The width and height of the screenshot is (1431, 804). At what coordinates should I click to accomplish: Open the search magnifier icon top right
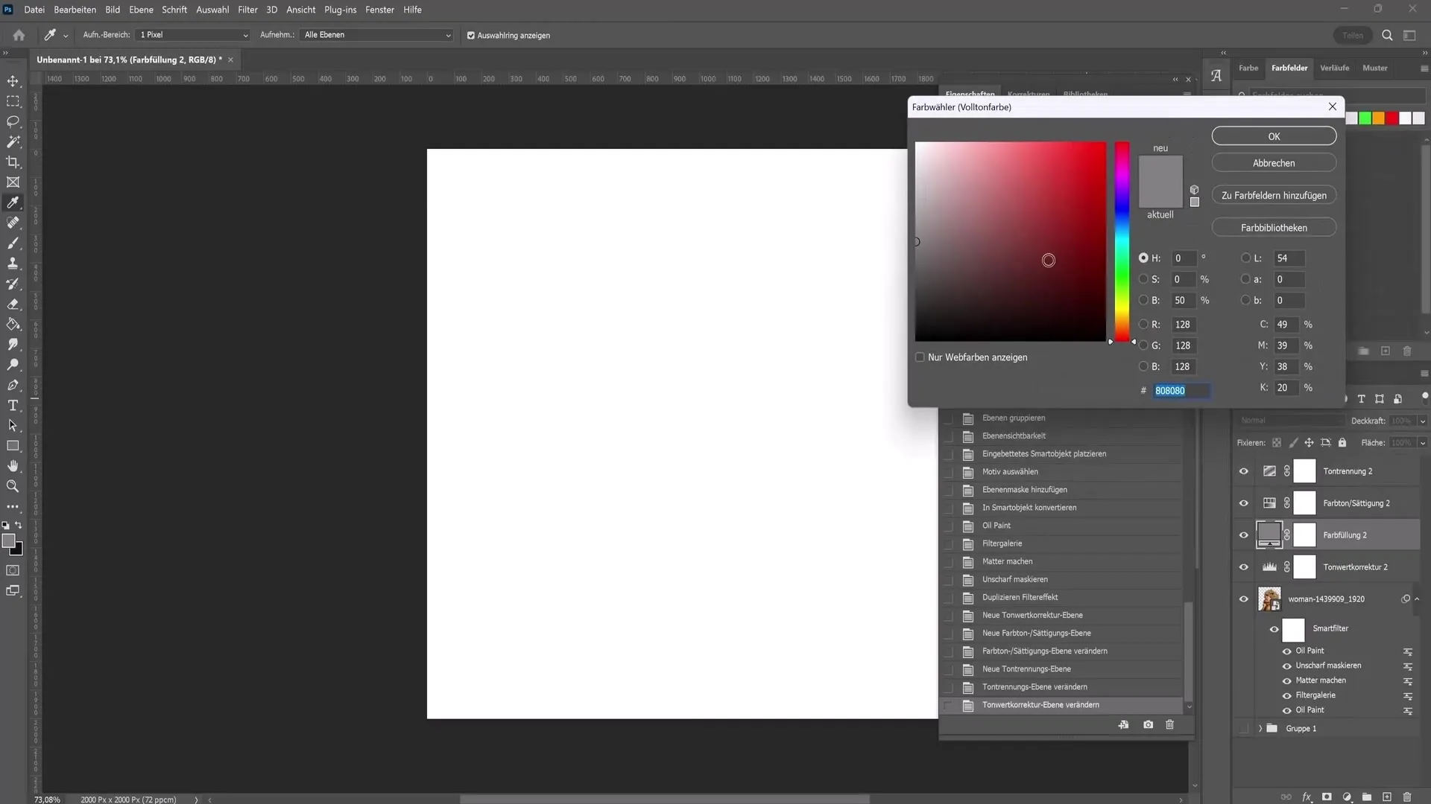pos(1387,35)
